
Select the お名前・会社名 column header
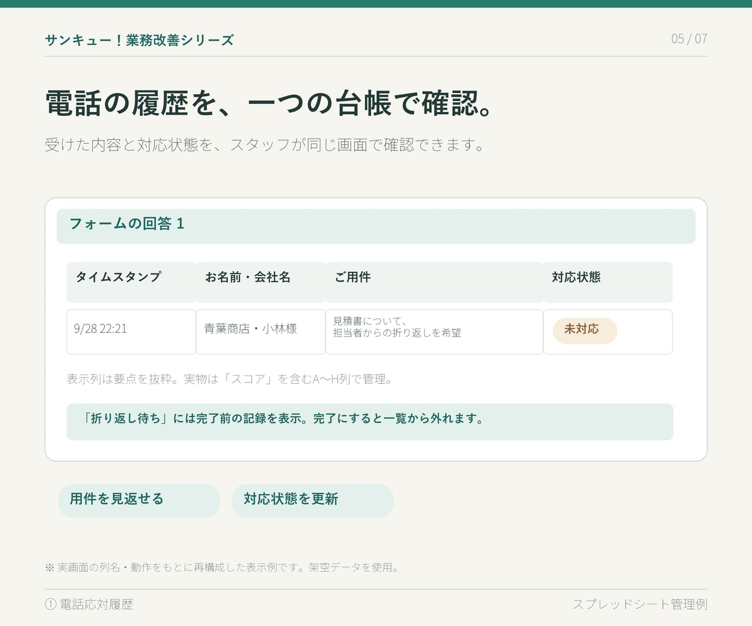(x=261, y=282)
